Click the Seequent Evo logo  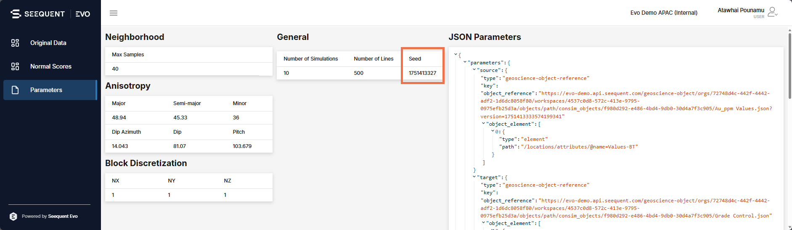pyautogui.click(x=50, y=14)
